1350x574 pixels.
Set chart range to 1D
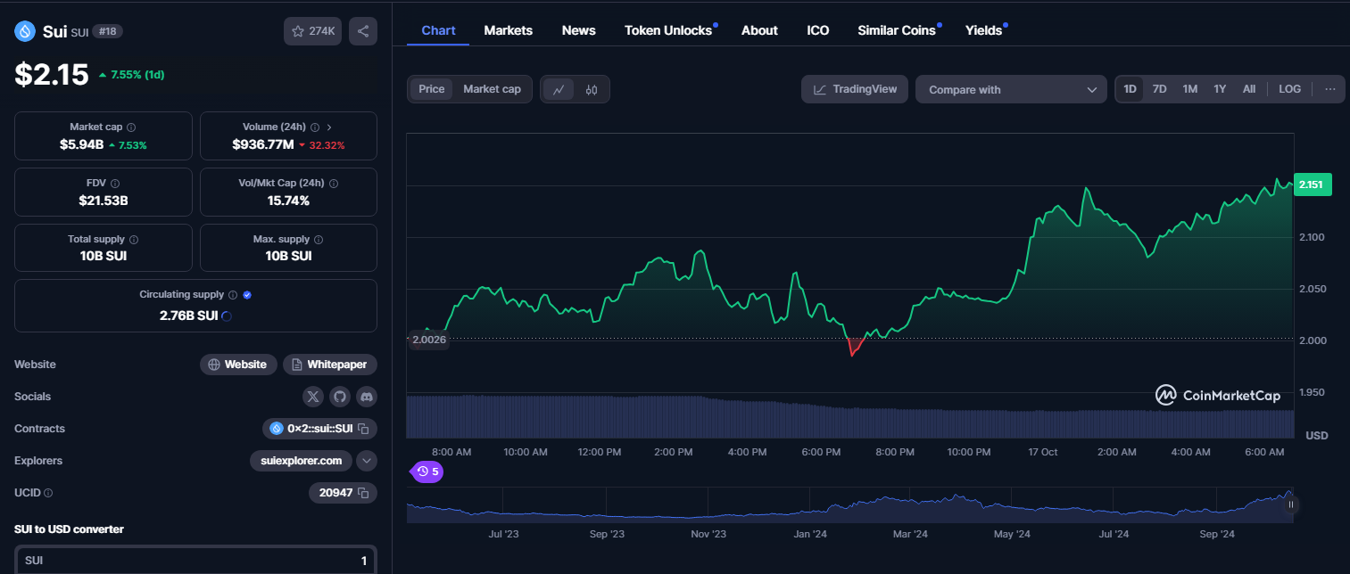click(x=1130, y=89)
